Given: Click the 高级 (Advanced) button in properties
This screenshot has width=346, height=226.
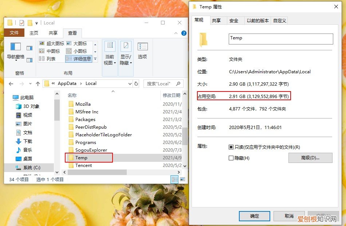Looking at the screenshot, I should pyautogui.click(x=310, y=157).
